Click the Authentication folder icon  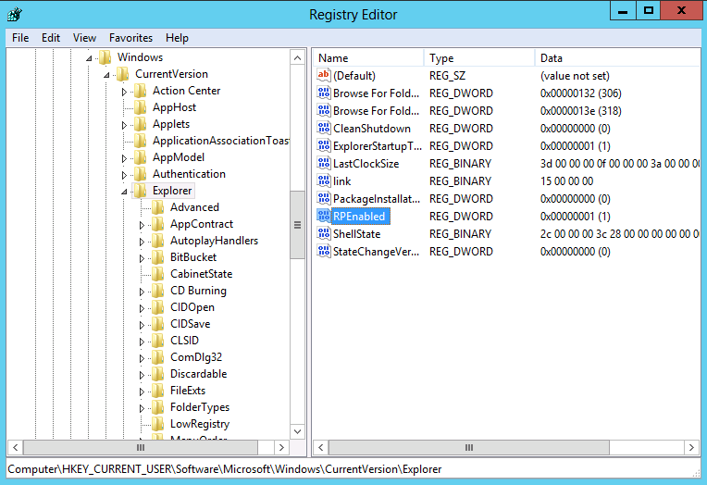[x=141, y=174]
